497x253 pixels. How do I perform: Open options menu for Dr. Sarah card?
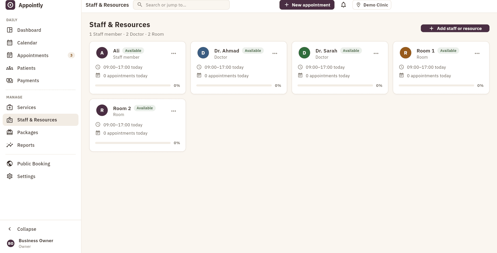click(376, 53)
